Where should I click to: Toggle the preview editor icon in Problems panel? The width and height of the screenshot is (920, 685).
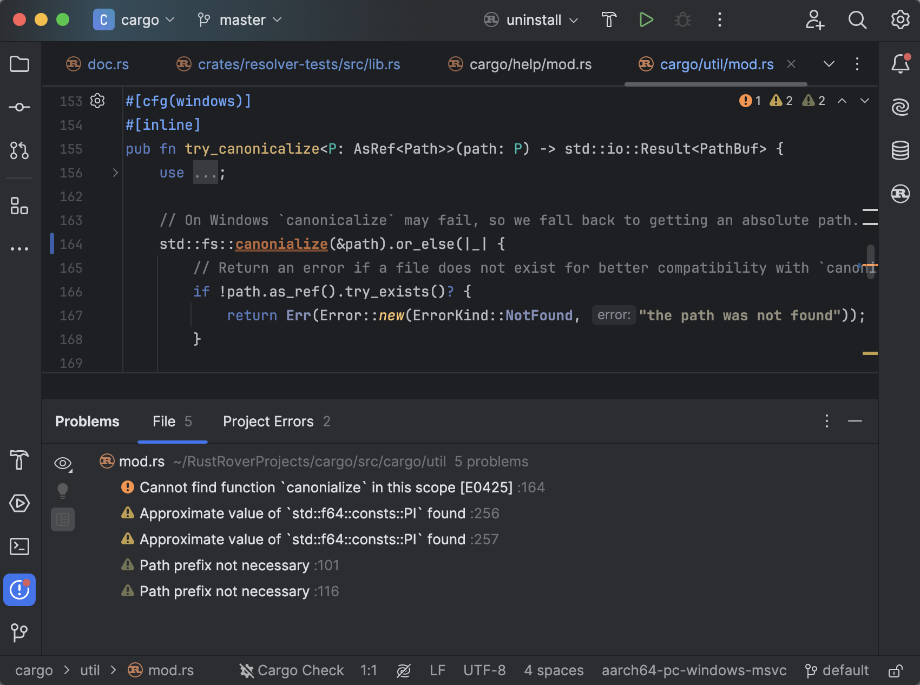pos(63,519)
